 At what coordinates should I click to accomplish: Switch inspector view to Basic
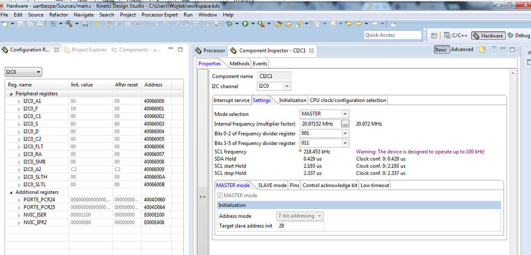tap(441, 49)
